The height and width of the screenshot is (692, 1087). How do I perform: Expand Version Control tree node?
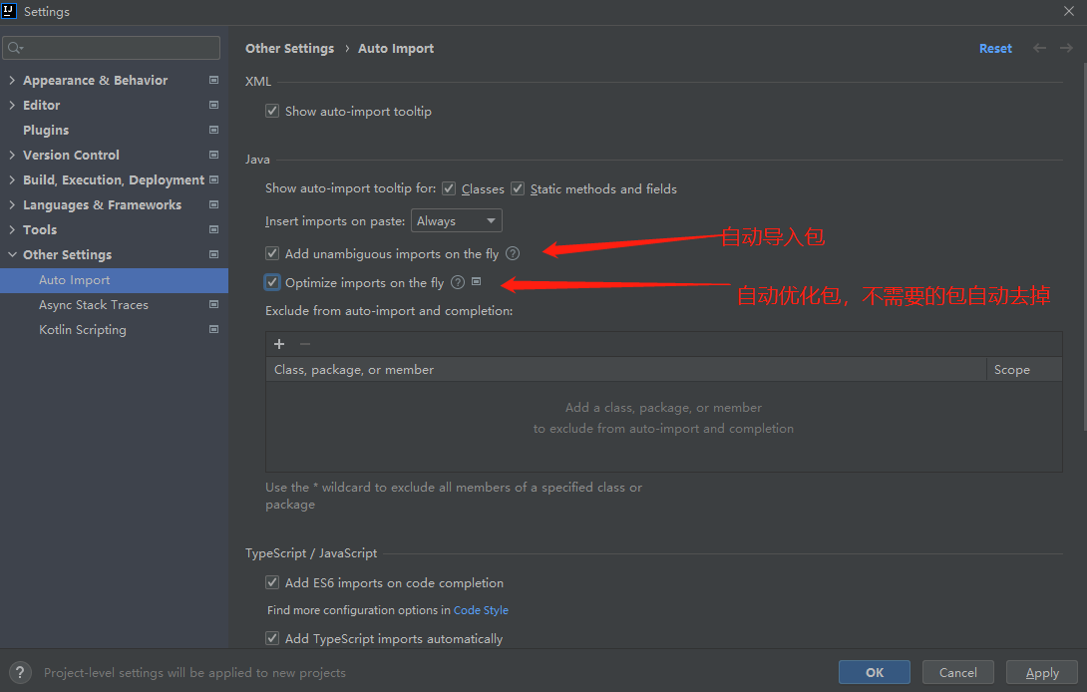pyautogui.click(x=12, y=156)
